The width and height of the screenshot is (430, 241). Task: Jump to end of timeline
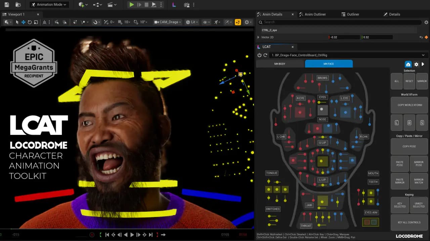pos(150,235)
